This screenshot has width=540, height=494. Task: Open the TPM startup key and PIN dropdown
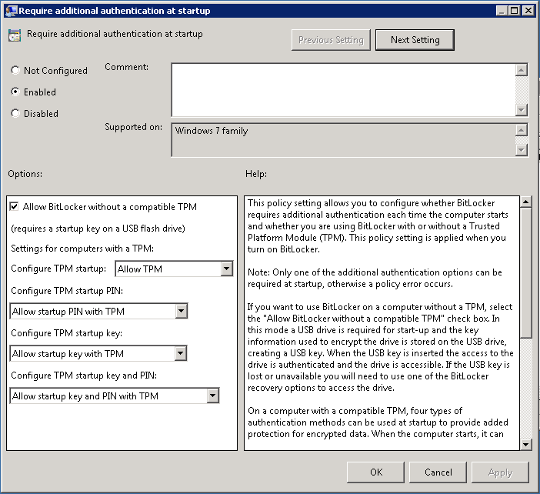[115, 396]
